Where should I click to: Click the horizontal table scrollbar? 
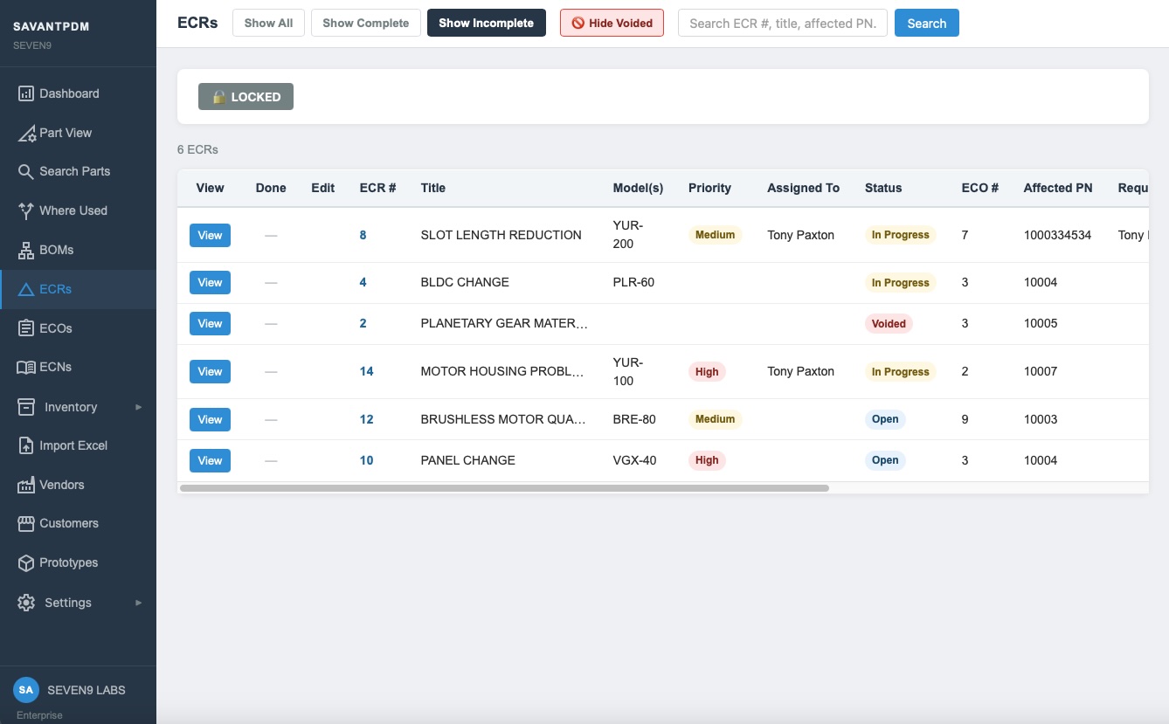click(x=504, y=488)
